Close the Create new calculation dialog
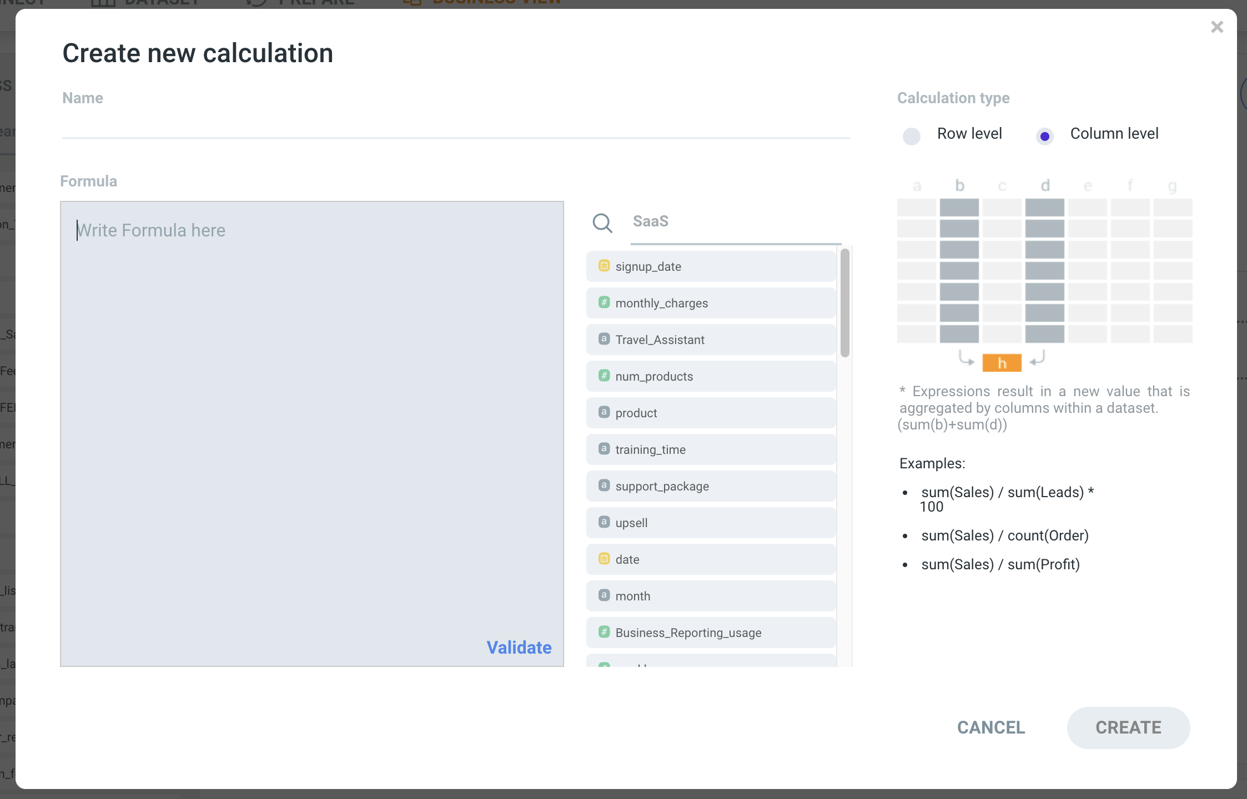 tap(1217, 27)
